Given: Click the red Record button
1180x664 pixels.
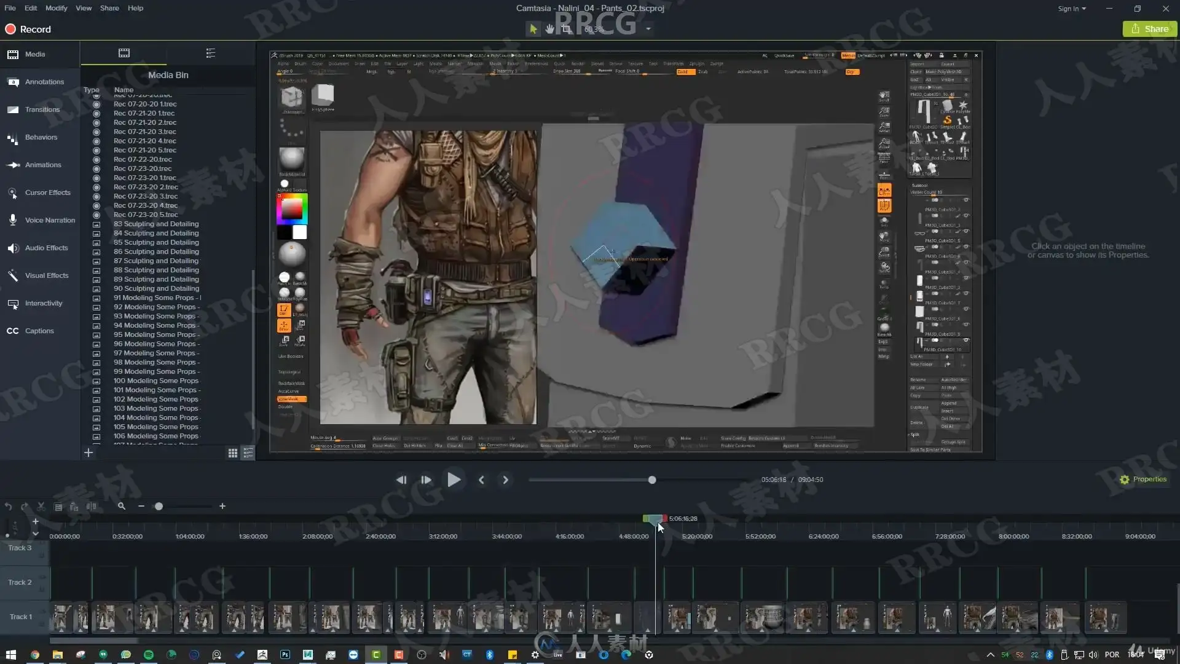Looking at the screenshot, I should (x=28, y=29).
